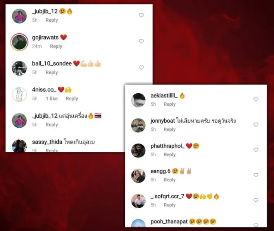
Task: Open gojirawats profile picture with story ring
Action: point(19,42)
